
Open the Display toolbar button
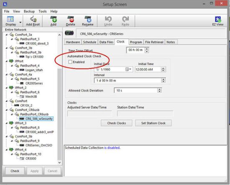[10, 21]
